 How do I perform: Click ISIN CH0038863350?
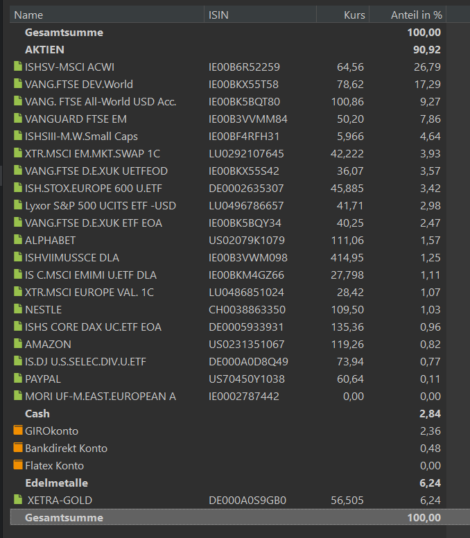pyautogui.click(x=247, y=309)
